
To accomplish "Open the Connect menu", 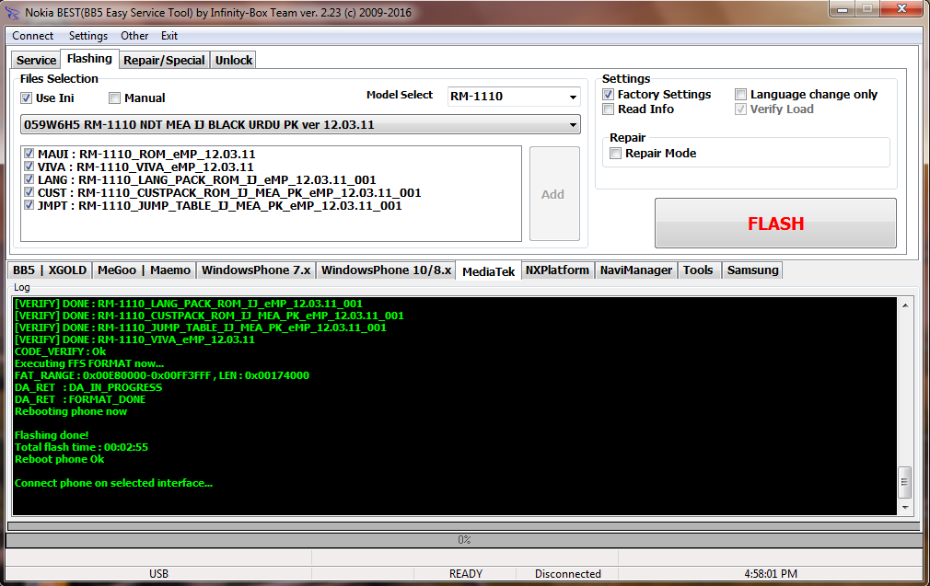I will (32, 36).
